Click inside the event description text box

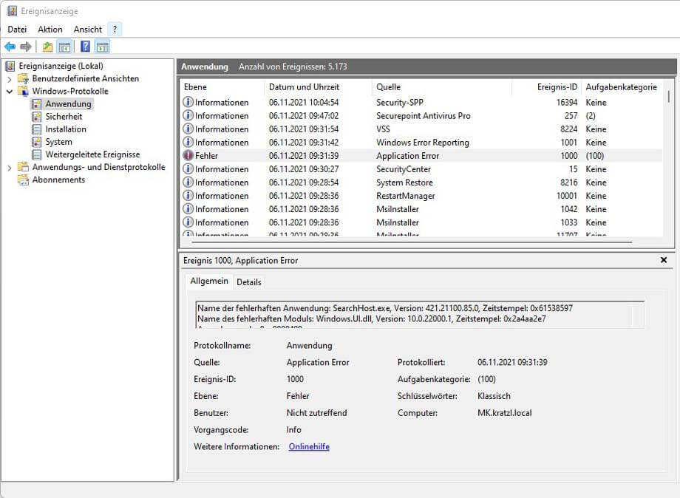(x=420, y=314)
